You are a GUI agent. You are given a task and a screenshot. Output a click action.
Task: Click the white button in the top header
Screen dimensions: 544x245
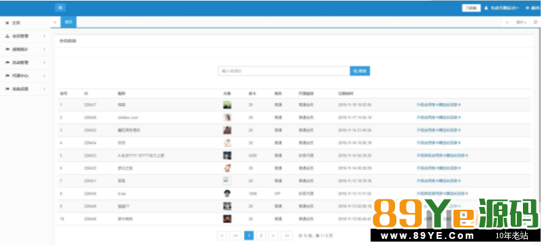471,8
